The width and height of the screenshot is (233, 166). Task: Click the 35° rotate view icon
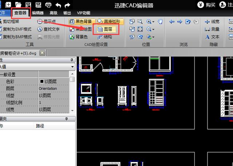coord(132,37)
